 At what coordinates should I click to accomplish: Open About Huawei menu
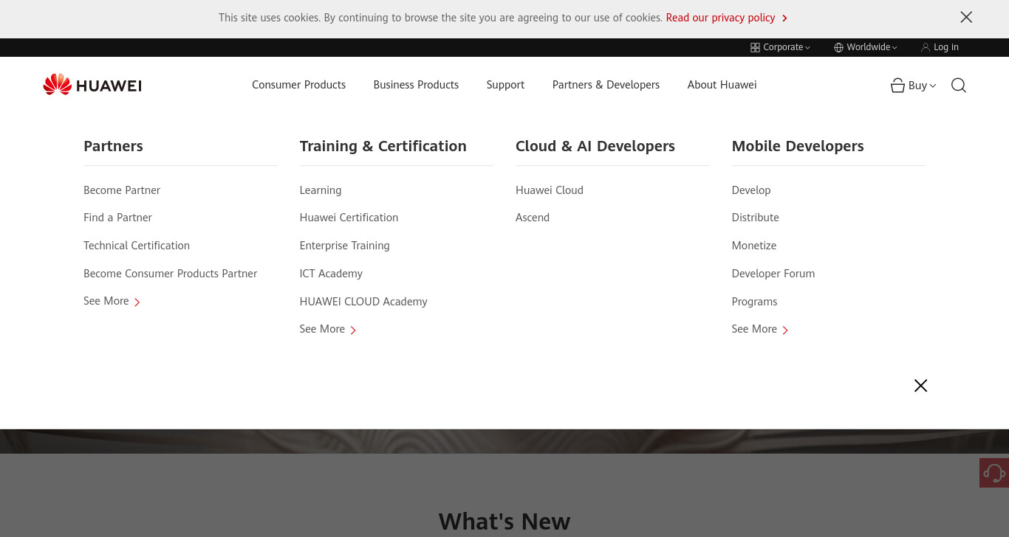click(x=722, y=85)
